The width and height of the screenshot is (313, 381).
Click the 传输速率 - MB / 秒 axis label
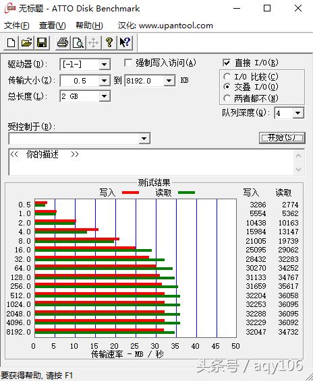pyautogui.click(x=127, y=354)
